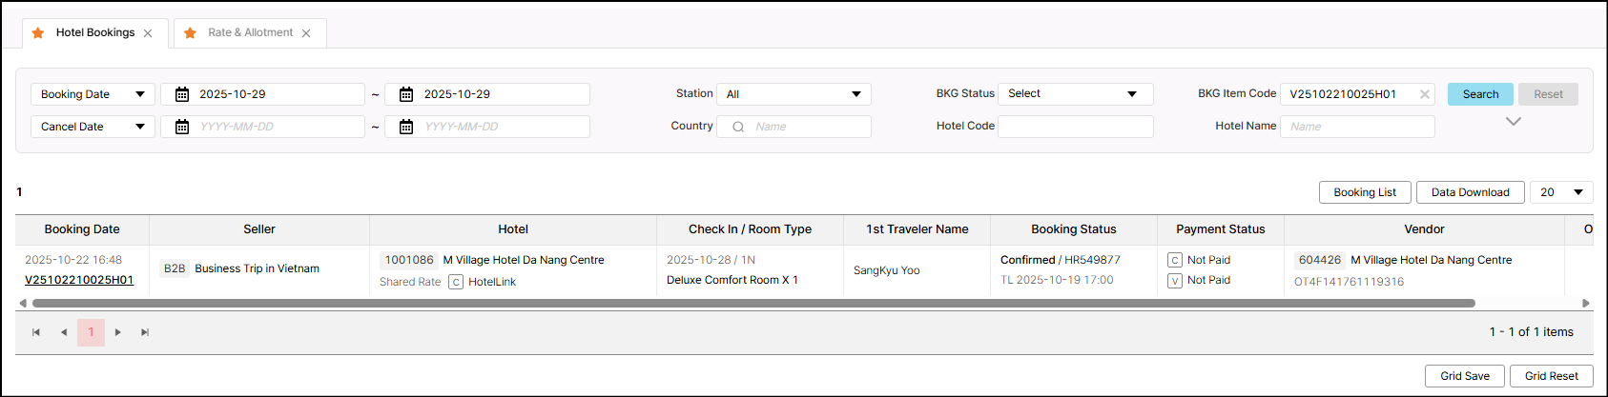Click the Search button
The height and width of the screenshot is (397, 1608).
[1480, 94]
